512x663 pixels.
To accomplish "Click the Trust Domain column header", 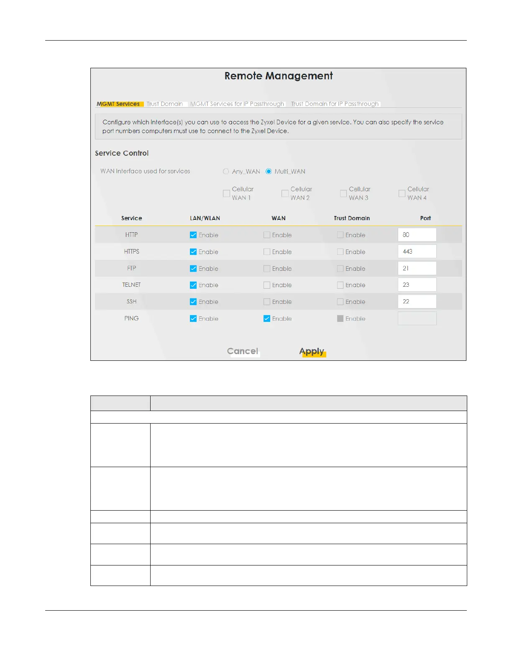I will tap(352, 218).
